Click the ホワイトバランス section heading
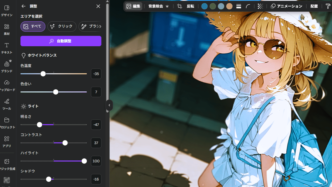This screenshot has height=187, width=332. click(x=42, y=55)
